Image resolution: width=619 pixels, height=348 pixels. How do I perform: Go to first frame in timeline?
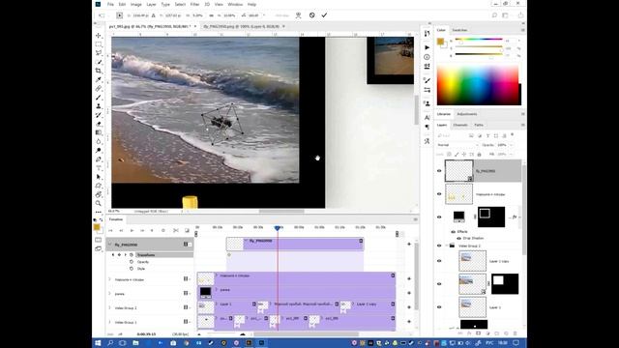click(110, 230)
